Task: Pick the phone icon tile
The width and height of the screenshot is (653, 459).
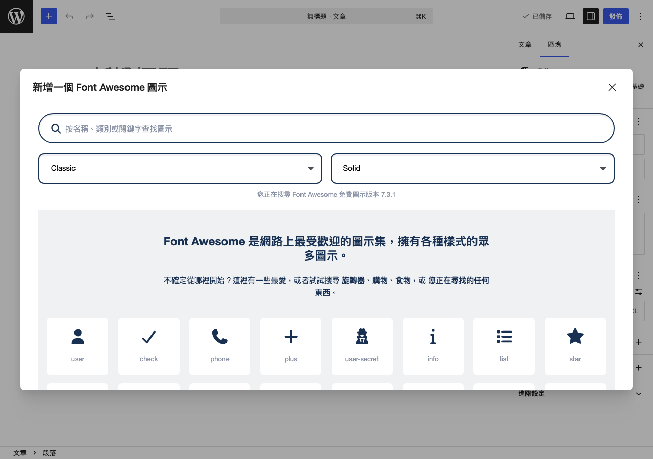Action: [220, 346]
